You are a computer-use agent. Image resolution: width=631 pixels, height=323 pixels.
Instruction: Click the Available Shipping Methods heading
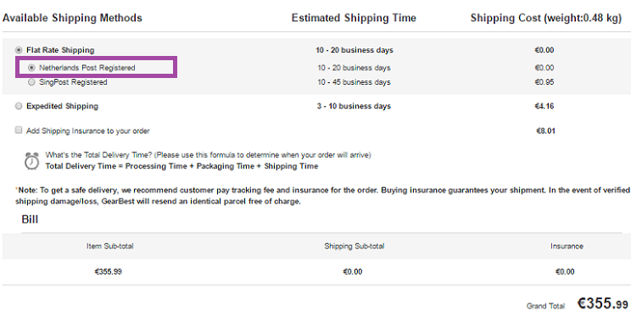click(x=72, y=18)
